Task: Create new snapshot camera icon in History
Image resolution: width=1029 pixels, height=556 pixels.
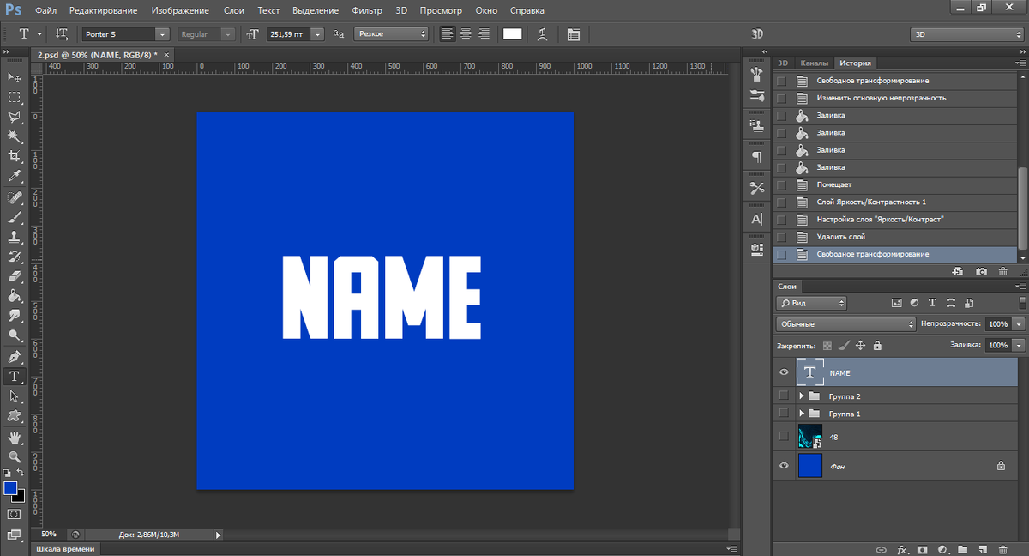Action: [982, 271]
